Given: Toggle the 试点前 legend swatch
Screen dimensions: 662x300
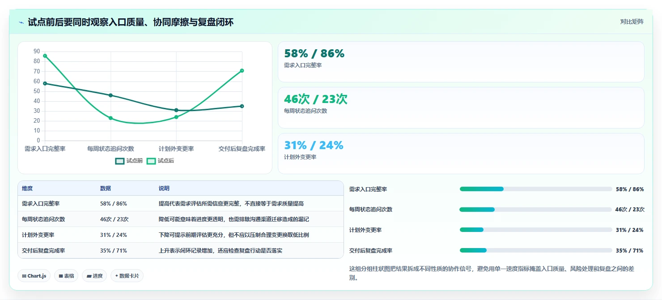Looking at the screenshot, I should click(x=120, y=161).
